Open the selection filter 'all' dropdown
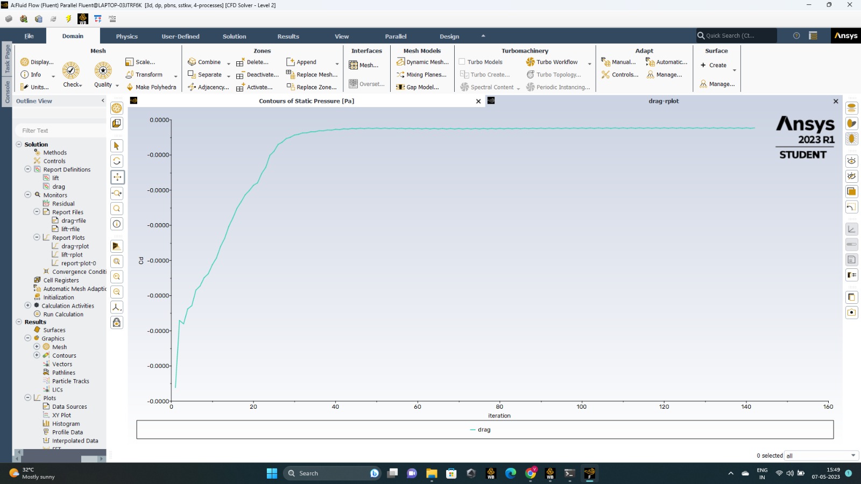 point(821,455)
